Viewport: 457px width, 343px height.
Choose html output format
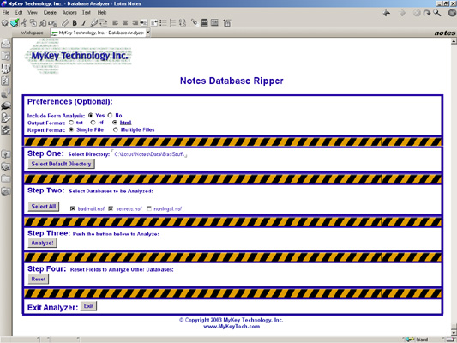tap(115, 123)
